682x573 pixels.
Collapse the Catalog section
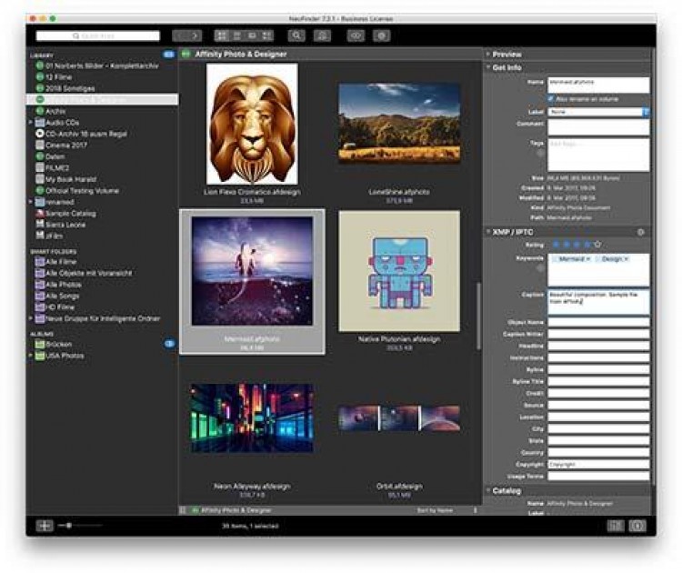[488, 490]
